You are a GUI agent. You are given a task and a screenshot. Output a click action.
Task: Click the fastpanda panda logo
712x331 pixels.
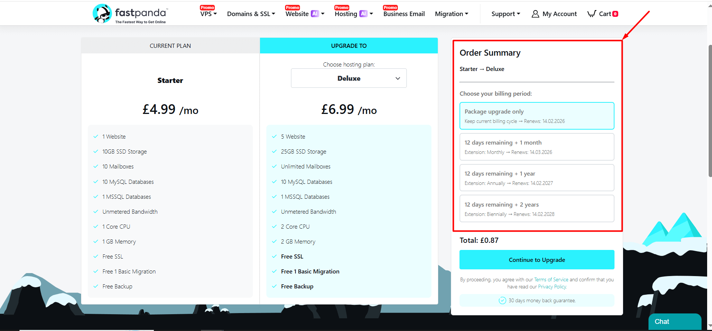click(102, 14)
